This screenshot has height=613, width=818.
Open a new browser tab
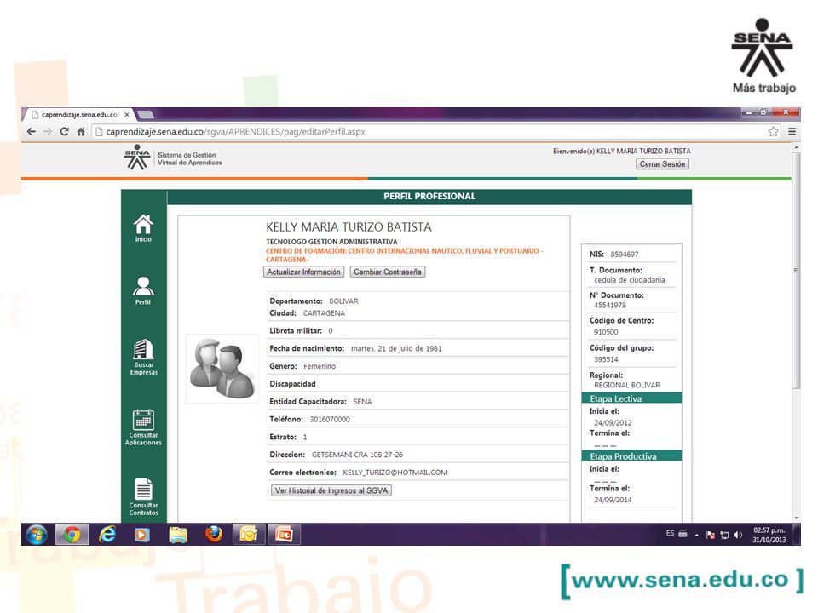click(146, 115)
